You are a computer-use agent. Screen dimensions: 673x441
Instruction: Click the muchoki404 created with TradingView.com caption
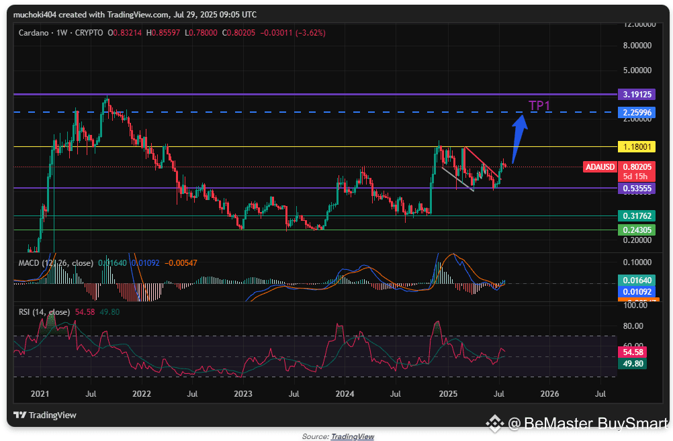[x=135, y=15]
